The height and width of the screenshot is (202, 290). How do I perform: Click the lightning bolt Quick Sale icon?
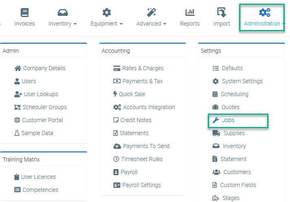pos(115,94)
